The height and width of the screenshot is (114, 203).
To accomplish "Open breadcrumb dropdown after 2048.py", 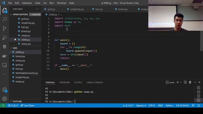I will [x=61, y=15].
